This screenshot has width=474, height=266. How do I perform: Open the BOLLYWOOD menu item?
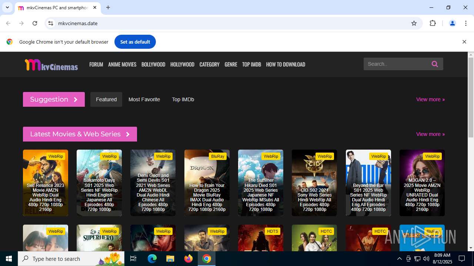pos(153,64)
